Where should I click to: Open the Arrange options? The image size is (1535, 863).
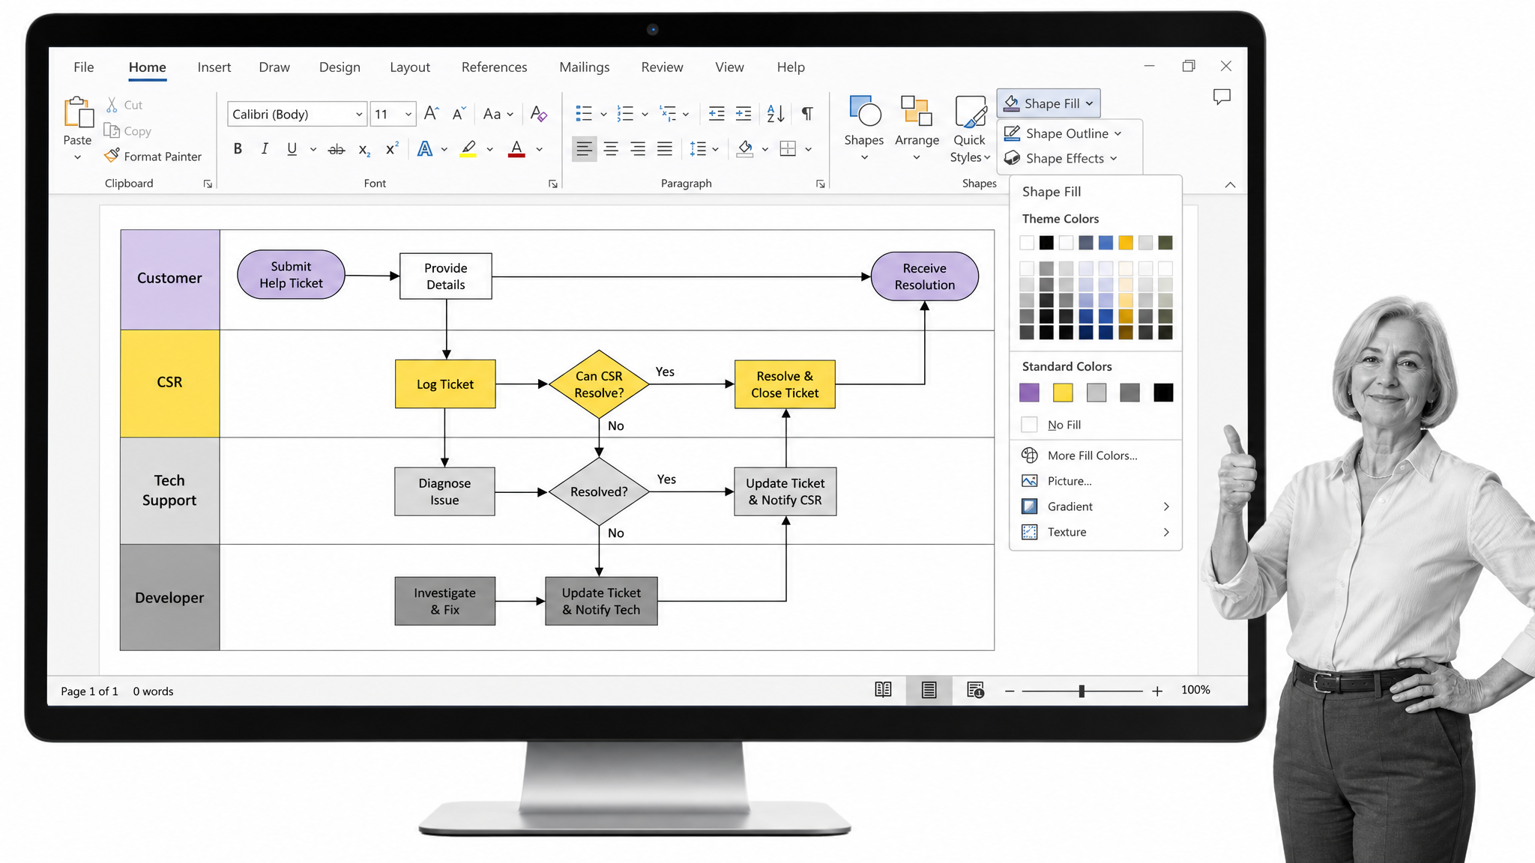[917, 129]
